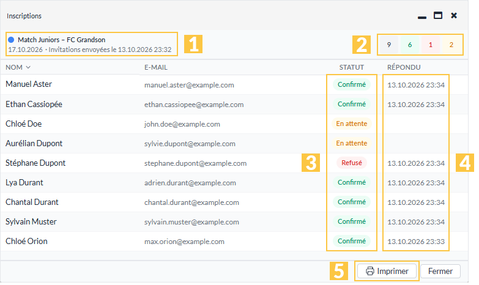Click the RÉPONDU column header
This screenshot has height=285, width=479.
[404, 67]
